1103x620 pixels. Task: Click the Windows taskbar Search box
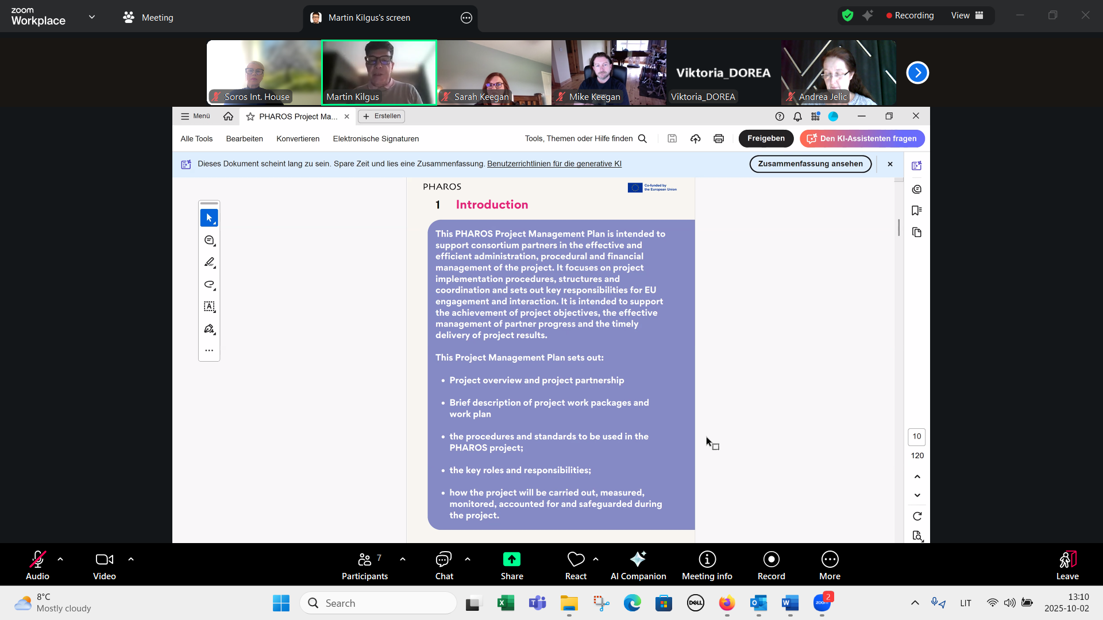click(x=379, y=603)
